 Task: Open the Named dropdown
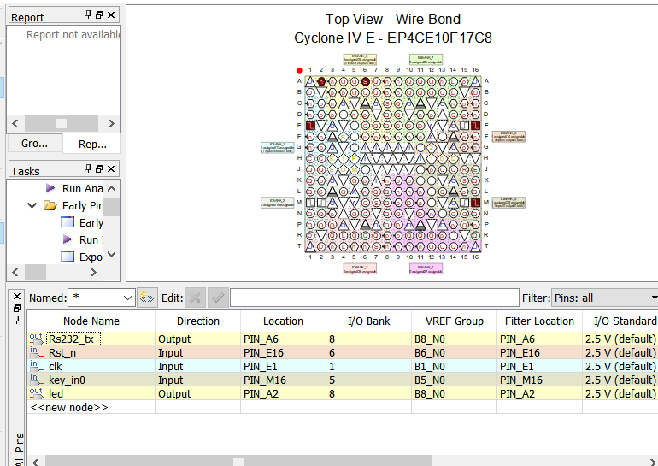pos(127,298)
